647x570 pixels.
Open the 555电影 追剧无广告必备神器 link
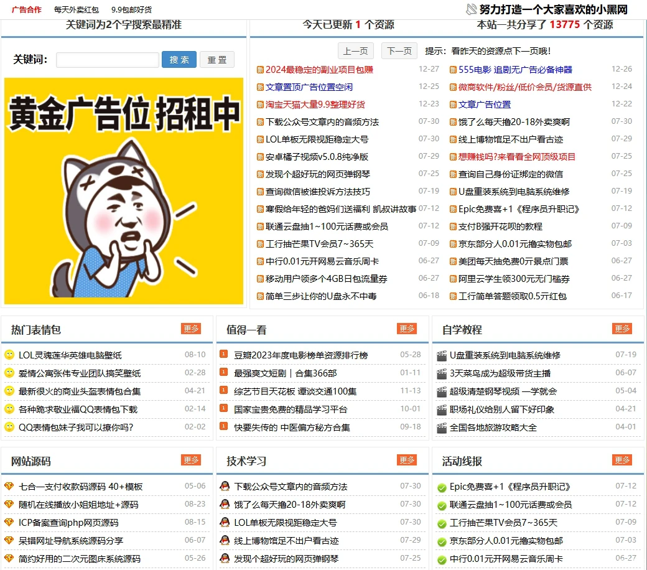tap(518, 69)
